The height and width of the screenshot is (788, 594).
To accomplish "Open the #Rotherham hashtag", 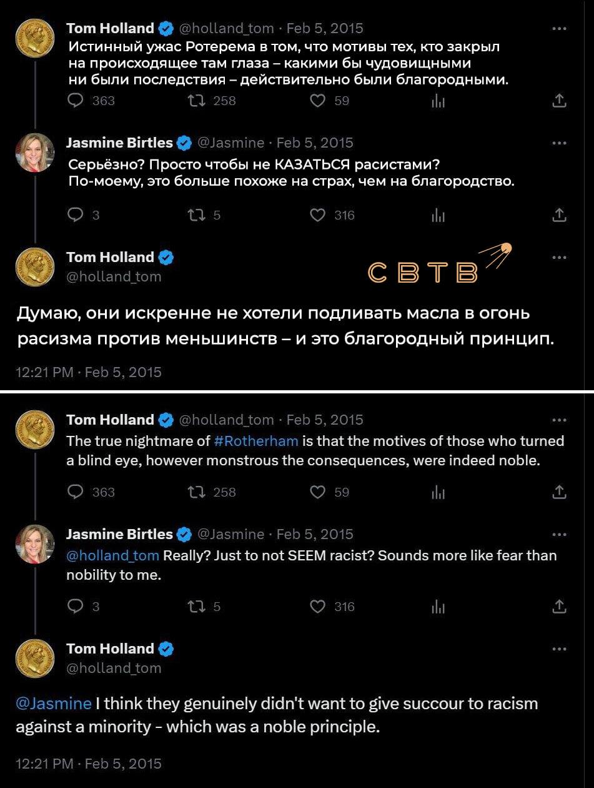I will click(x=256, y=441).
